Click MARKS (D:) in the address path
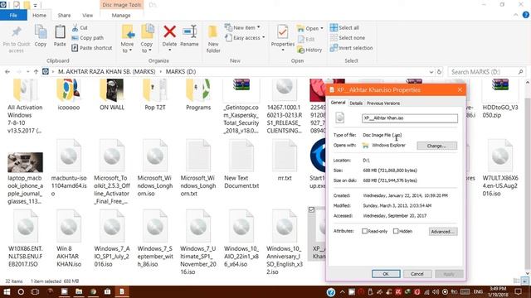The image size is (531, 298). [181, 72]
